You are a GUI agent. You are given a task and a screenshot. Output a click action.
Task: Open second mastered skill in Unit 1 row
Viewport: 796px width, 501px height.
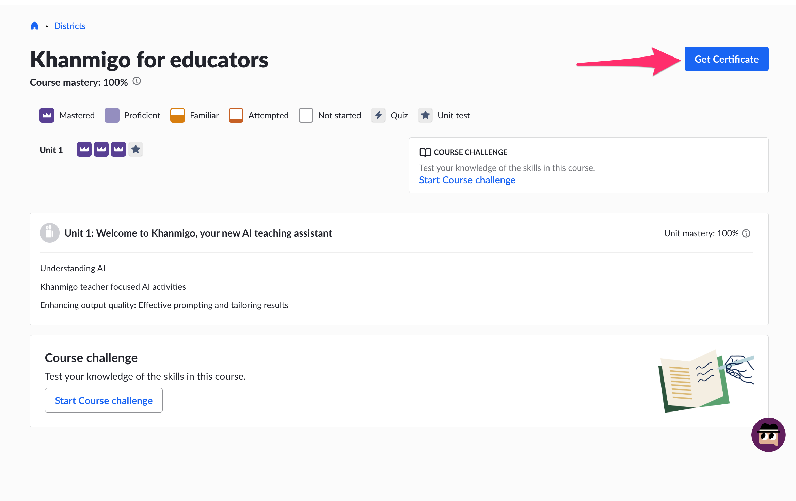101,149
